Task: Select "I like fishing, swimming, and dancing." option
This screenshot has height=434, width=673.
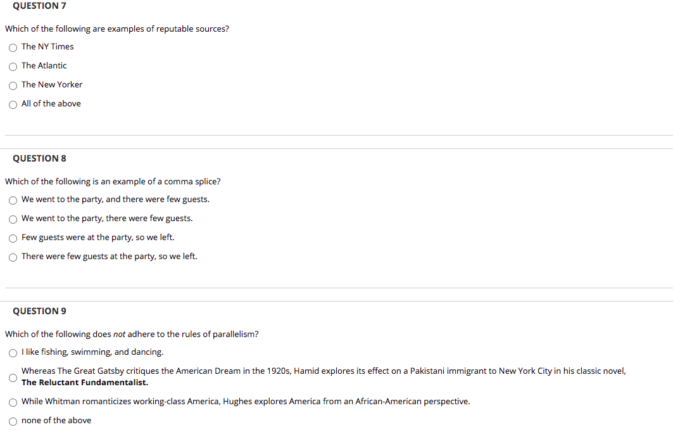Action: [13, 353]
